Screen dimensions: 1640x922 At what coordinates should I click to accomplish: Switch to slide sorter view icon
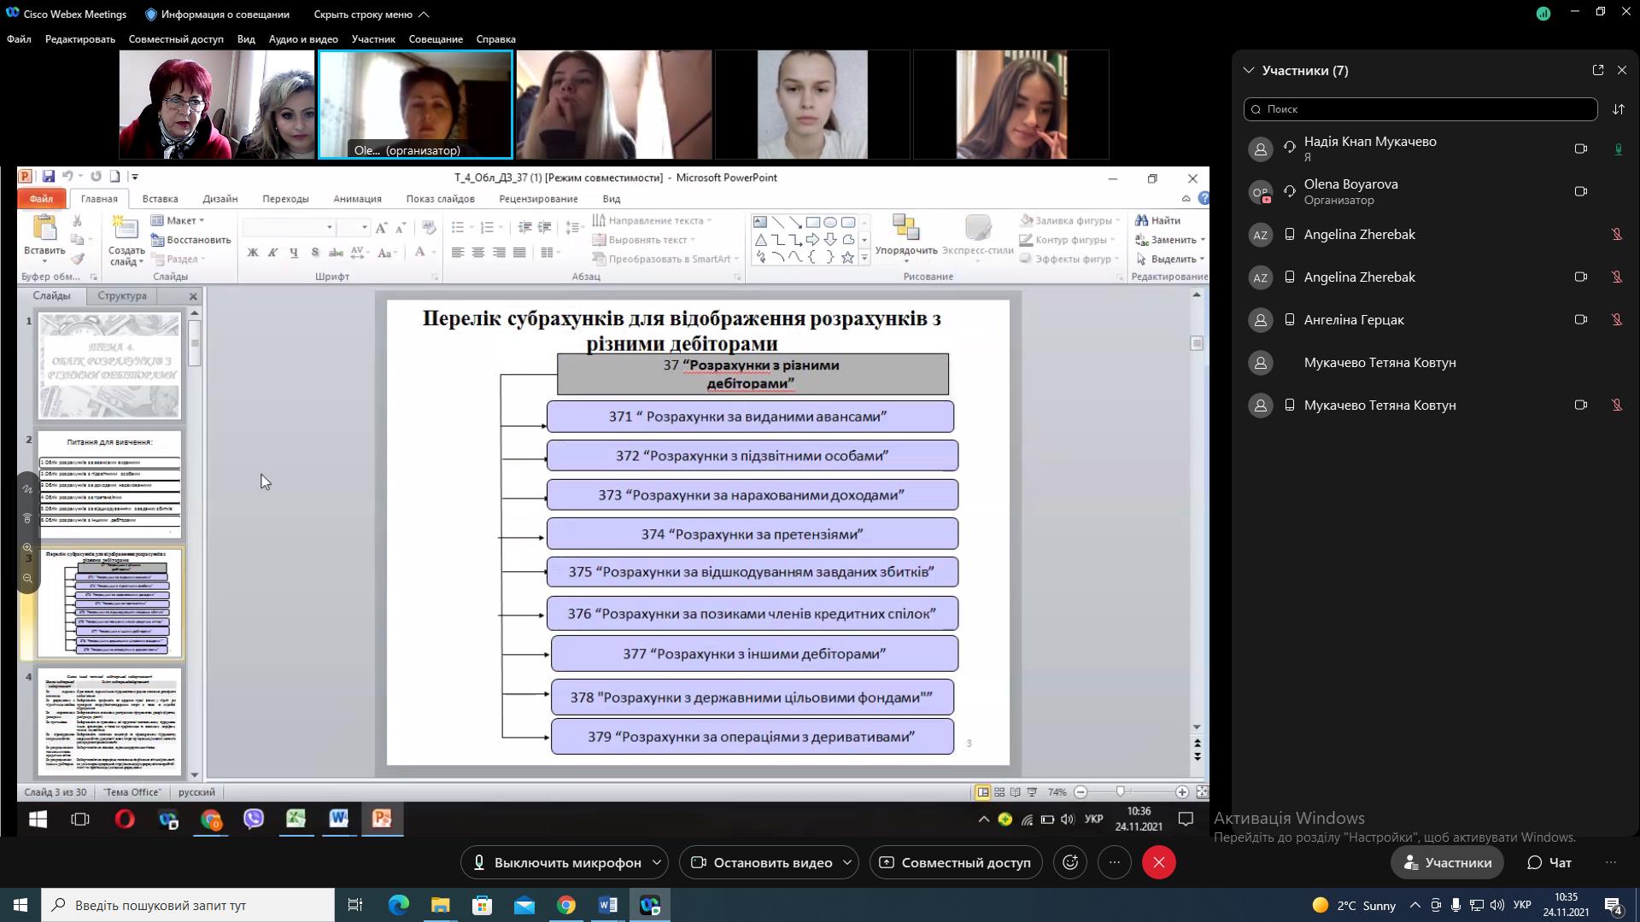pyautogui.click(x=999, y=792)
